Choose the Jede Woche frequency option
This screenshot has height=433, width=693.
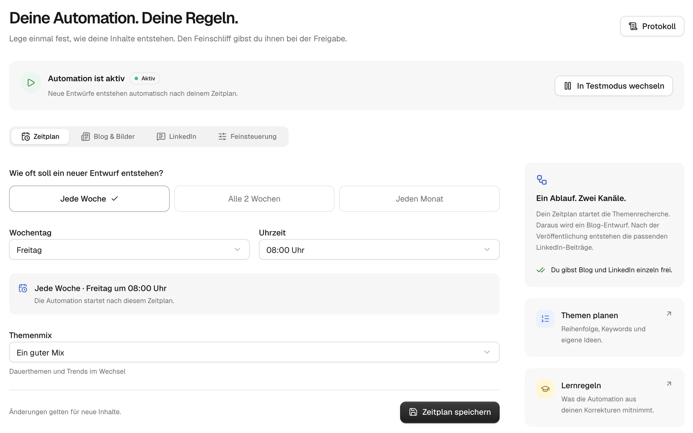(89, 199)
